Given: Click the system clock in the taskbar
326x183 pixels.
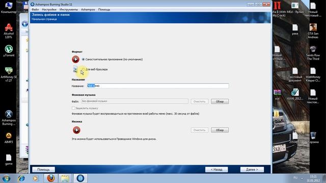Looking at the screenshot, I should [x=313, y=178].
